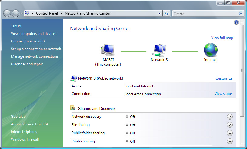Image resolution: width=247 pixels, height=149 pixels.
Task: Expand the arrow after Control Panel breadcrumb
Action: pyautogui.click(x=62, y=13)
